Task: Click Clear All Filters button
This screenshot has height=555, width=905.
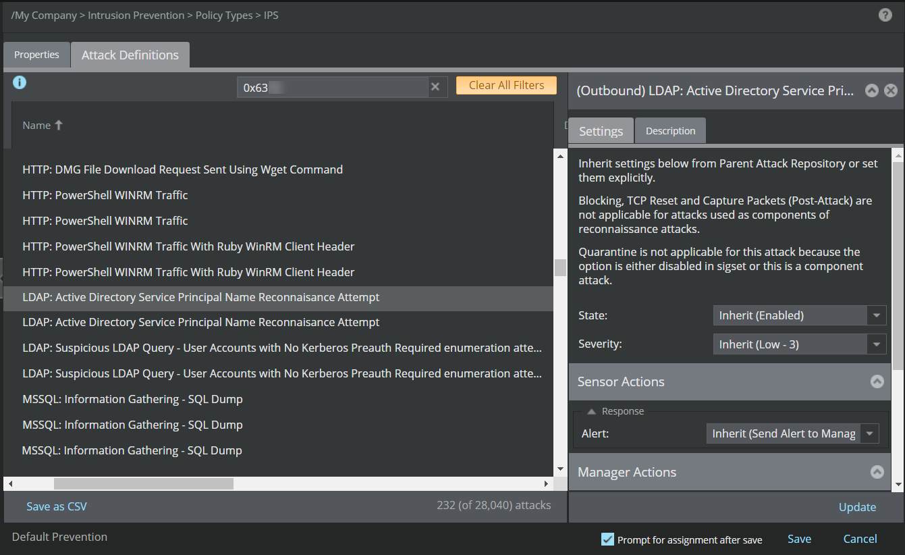Action: point(506,85)
